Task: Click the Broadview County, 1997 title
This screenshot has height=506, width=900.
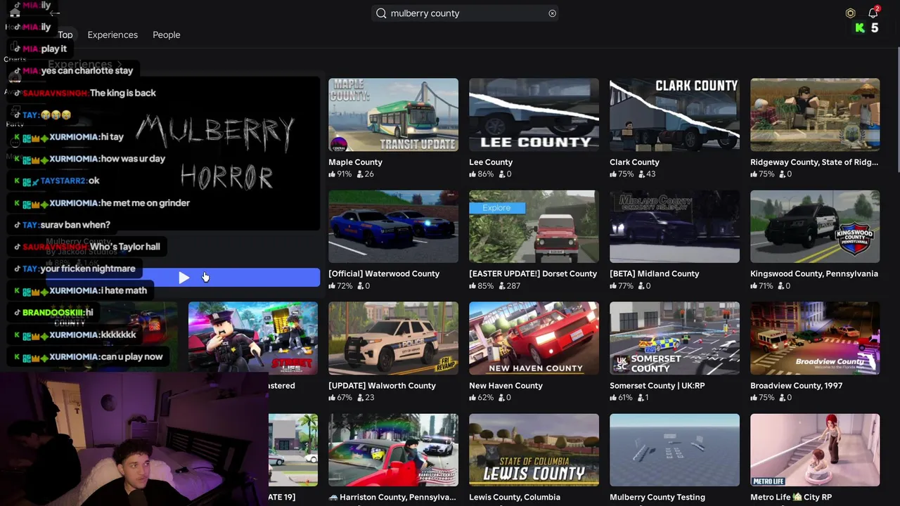Action: pos(796,386)
